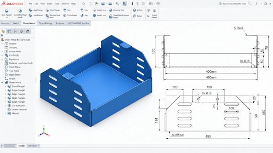Click the Search SOLIDWORKS Help field
This screenshot has width=273, height=153.
pyautogui.click(x=234, y=4)
